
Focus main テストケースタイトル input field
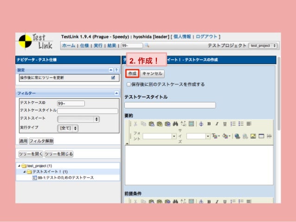170,105
